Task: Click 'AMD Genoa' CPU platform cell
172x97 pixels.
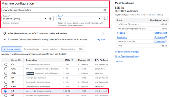Action: click(100, 87)
